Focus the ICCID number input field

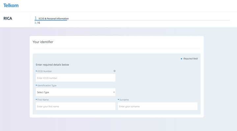[x=75, y=78]
